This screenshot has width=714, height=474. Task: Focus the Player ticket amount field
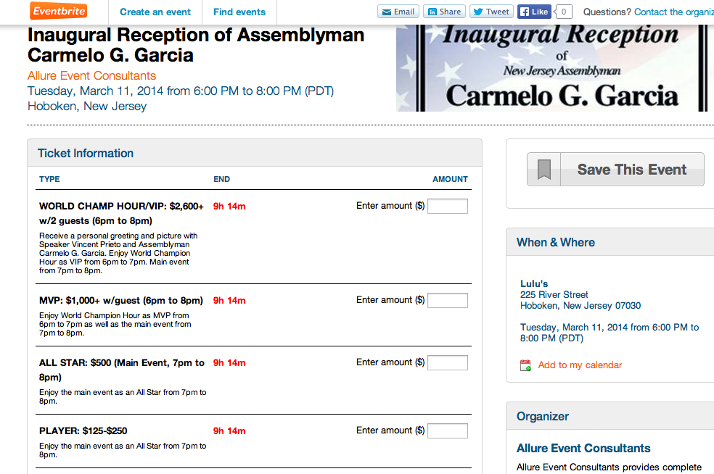point(448,431)
